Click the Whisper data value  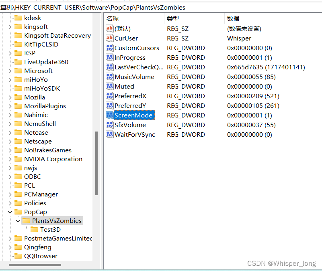coord(239,38)
